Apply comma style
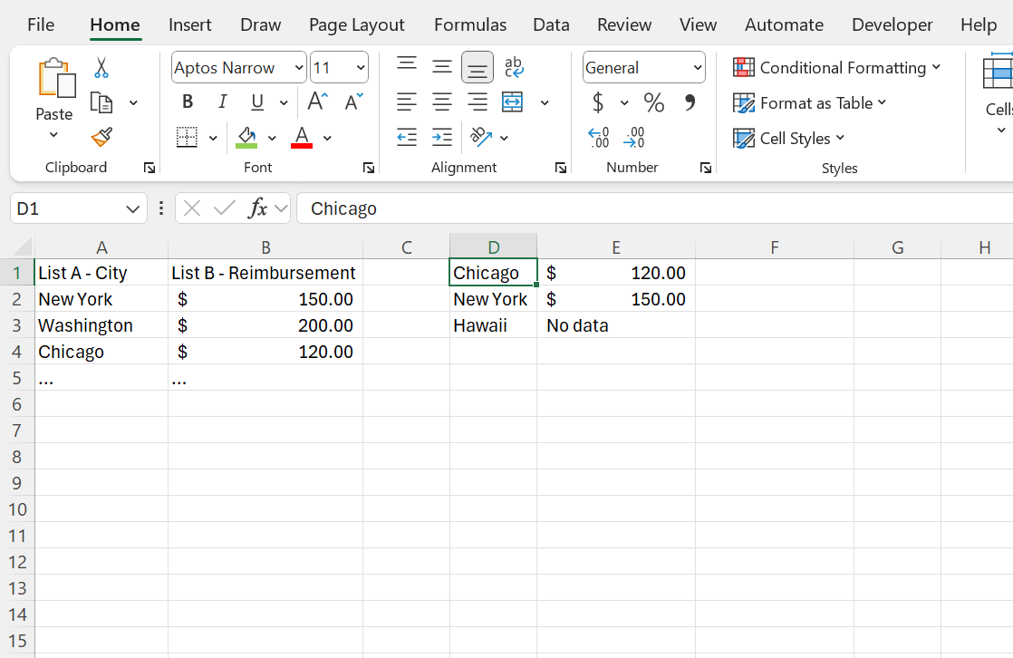The height and width of the screenshot is (658, 1013). pos(690,102)
